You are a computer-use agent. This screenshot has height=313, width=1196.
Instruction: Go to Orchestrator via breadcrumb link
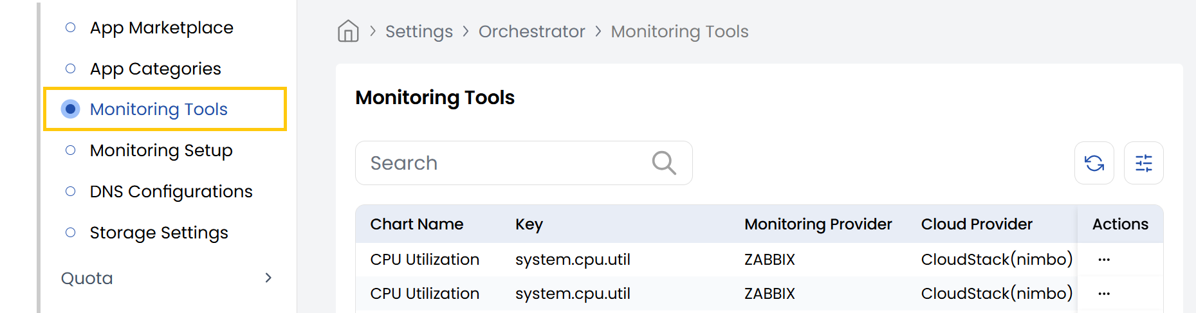(x=531, y=31)
